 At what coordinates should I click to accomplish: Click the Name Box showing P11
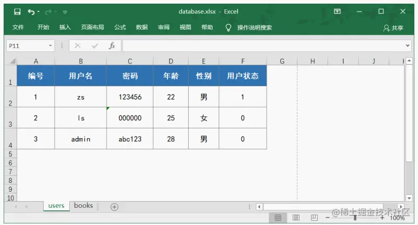coord(27,46)
